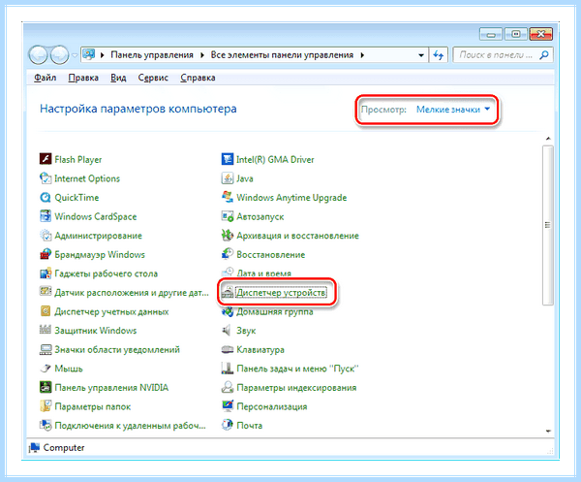This screenshot has width=581, height=482.
Task: Open the QuickTime icon
Action: tap(46, 197)
